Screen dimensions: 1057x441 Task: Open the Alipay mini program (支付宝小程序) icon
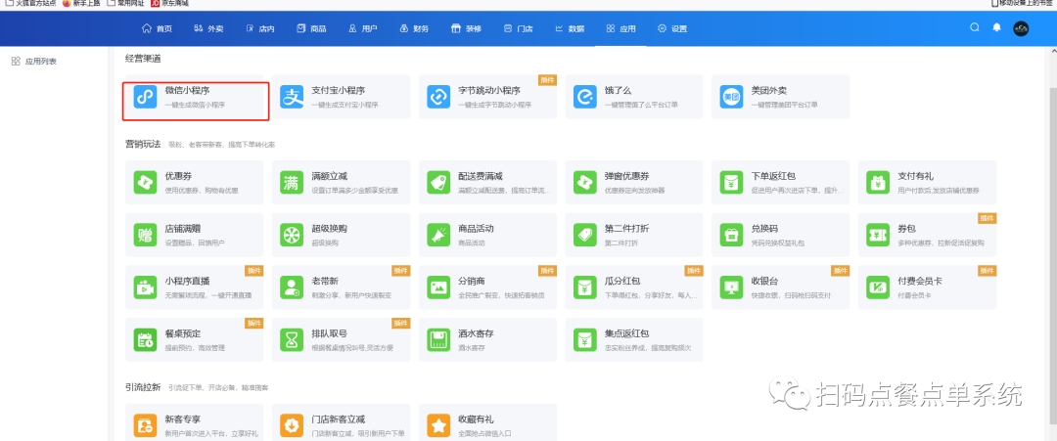tap(293, 97)
